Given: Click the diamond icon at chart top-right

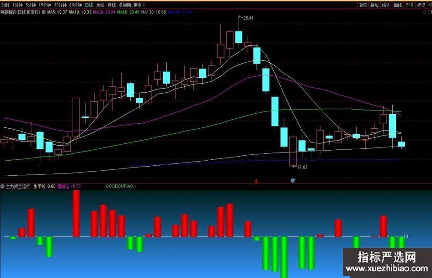Looking at the screenshot, I should pos(424,12).
